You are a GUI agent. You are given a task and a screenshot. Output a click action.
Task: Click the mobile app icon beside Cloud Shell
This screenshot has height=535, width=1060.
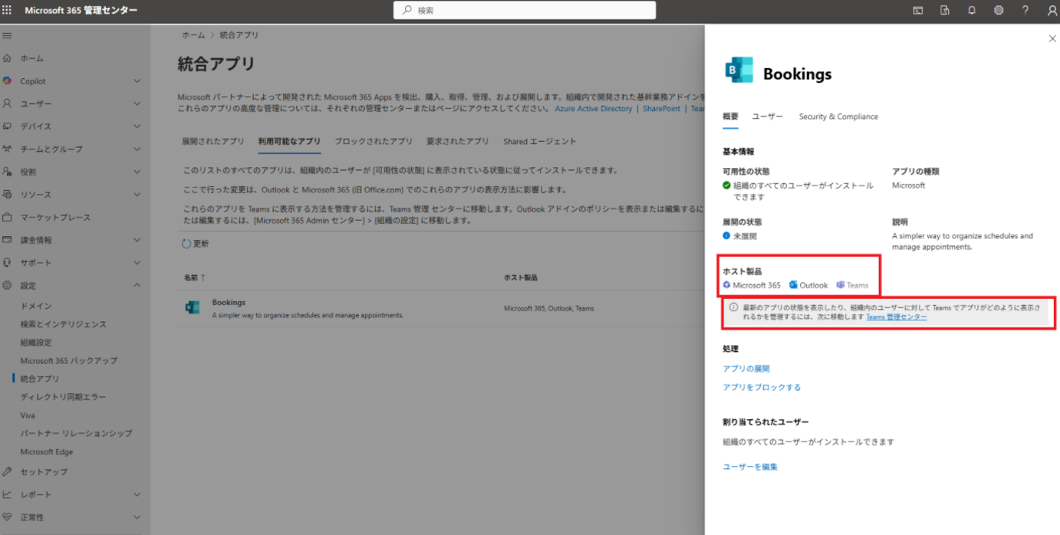[x=945, y=11]
